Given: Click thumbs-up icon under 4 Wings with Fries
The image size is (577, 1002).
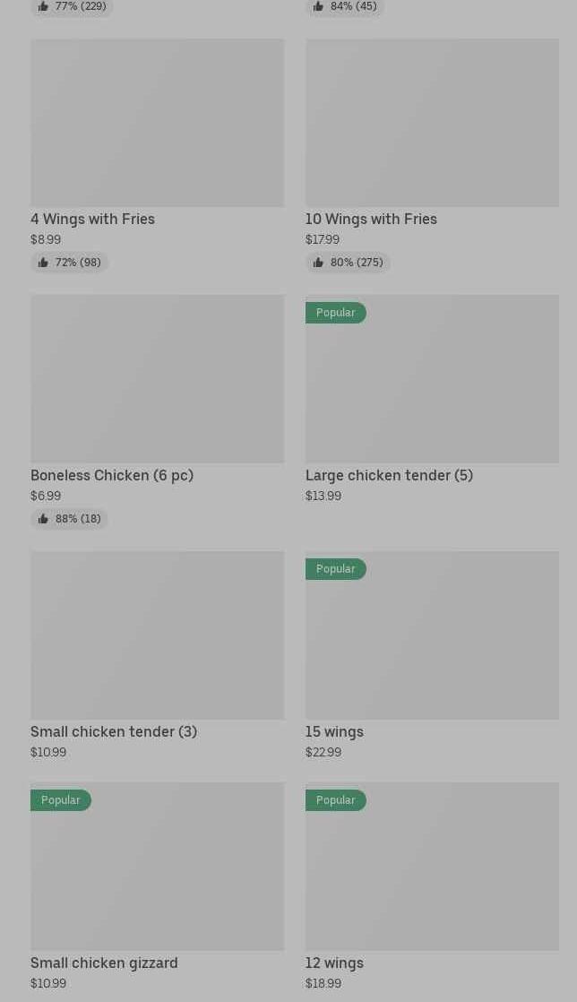Looking at the screenshot, I should click(43, 263).
